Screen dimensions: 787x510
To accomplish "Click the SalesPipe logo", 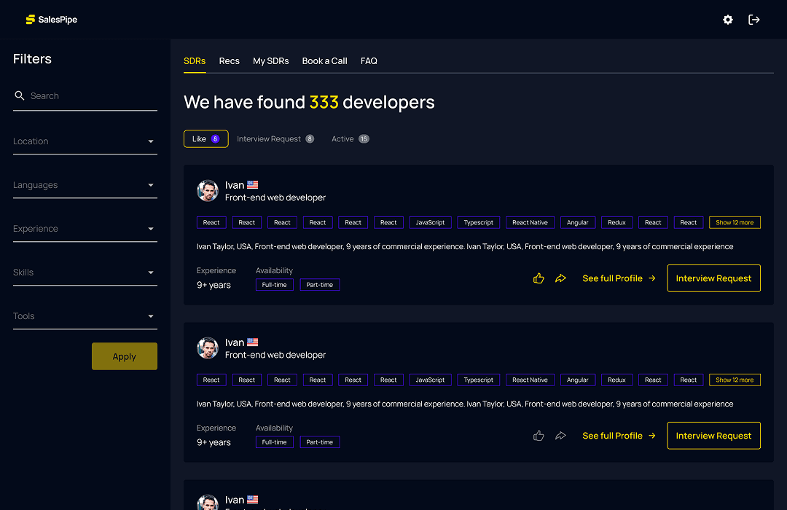I will tap(50, 20).
